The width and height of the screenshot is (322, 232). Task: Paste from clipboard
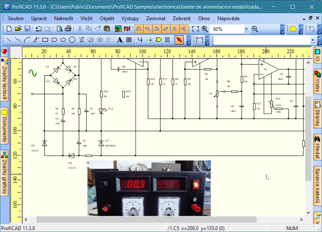(x=107, y=29)
